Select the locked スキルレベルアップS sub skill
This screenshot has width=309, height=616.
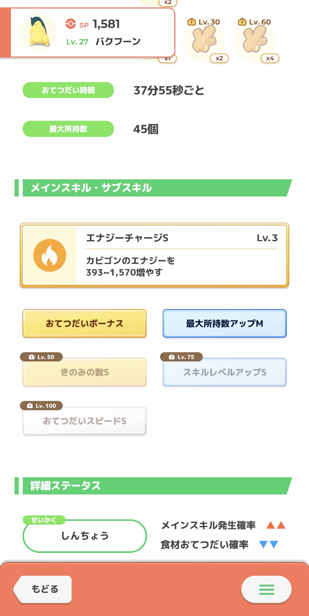pos(225,372)
